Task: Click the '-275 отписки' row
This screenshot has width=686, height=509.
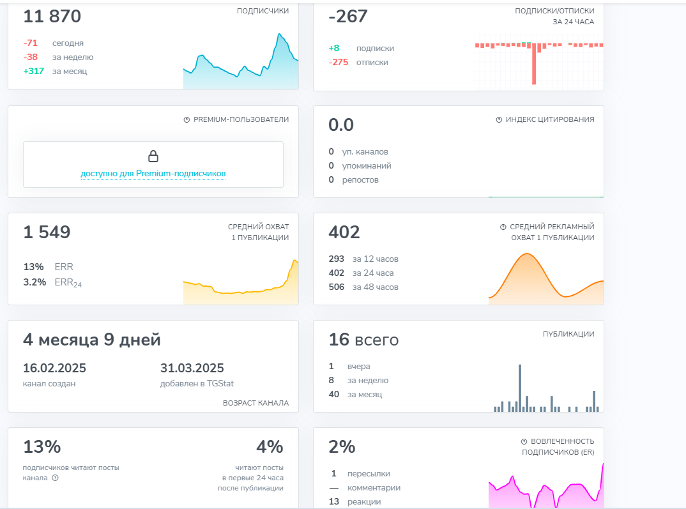Action: 358,63
